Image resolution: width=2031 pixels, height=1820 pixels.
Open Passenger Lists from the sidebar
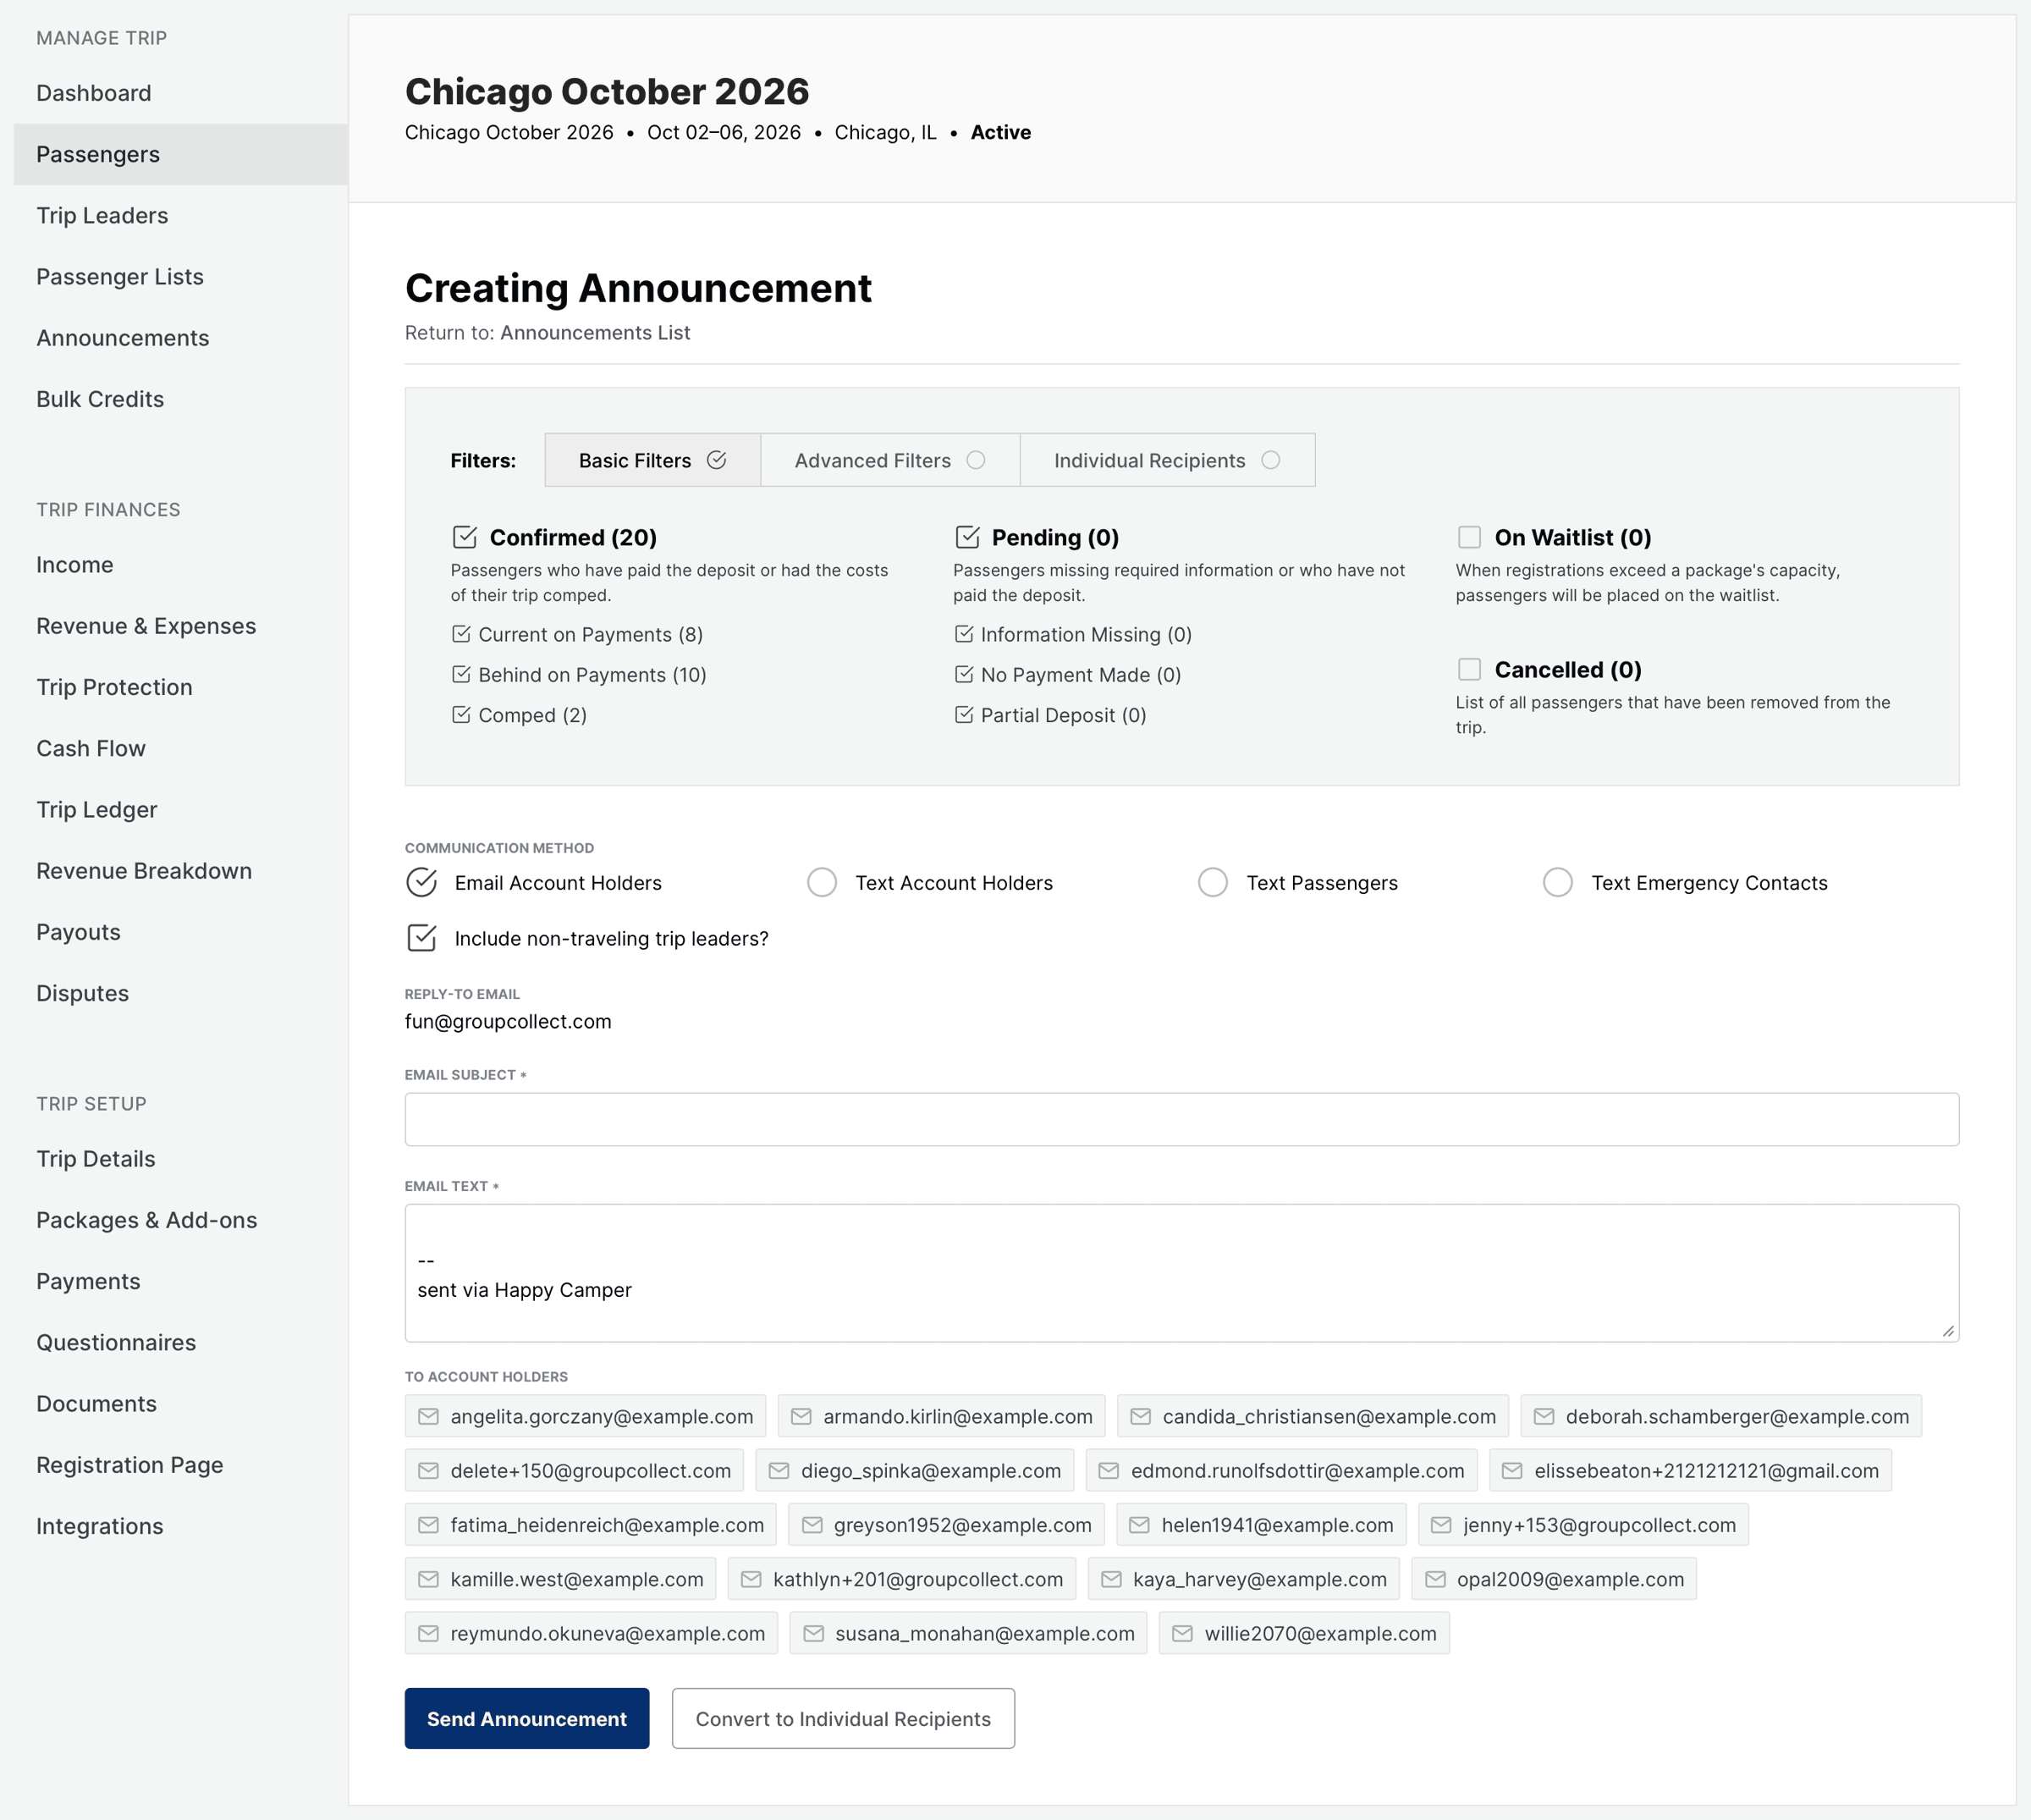pos(120,276)
